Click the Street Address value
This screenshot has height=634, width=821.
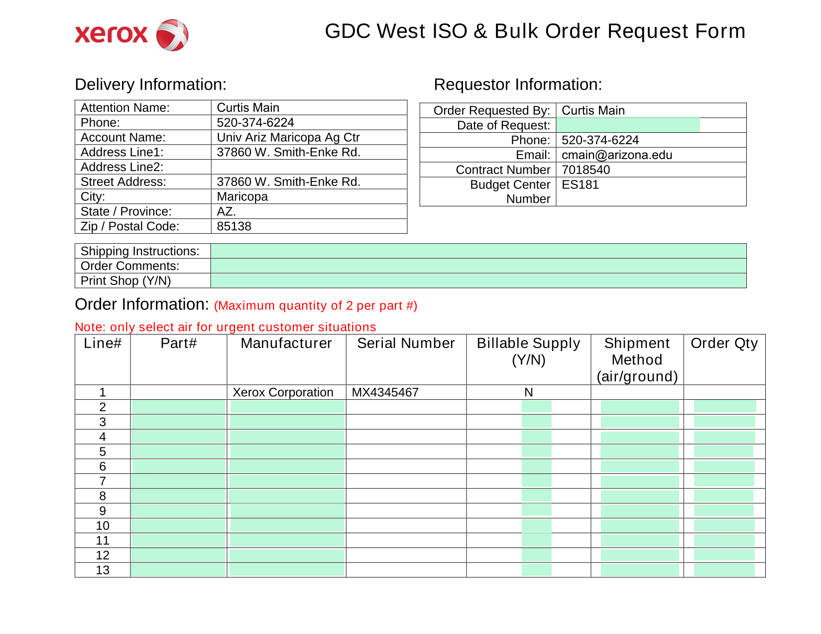[x=288, y=181]
